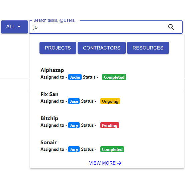Click the arrow icon next to VIEW MORE
This screenshot has width=185, height=185.
(119, 163)
